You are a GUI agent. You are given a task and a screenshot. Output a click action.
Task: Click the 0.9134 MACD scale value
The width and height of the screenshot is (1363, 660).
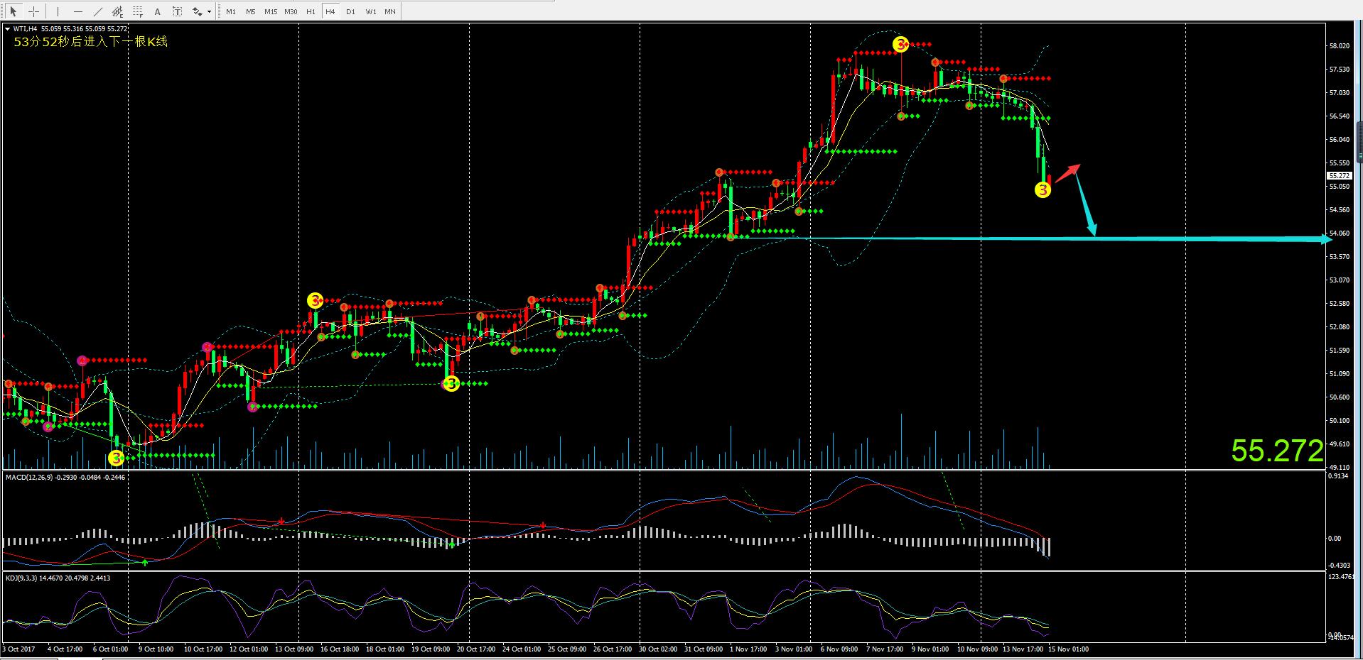coord(1339,476)
